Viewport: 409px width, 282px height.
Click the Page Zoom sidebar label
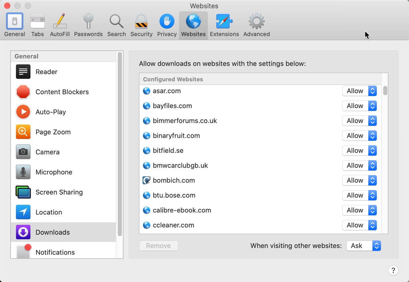(x=53, y=132)
